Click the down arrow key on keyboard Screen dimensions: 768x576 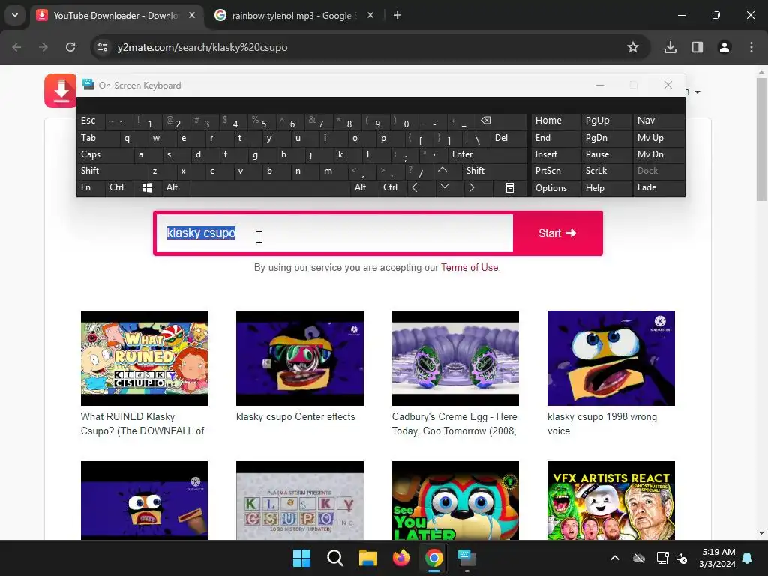click(x=444, y=187)
